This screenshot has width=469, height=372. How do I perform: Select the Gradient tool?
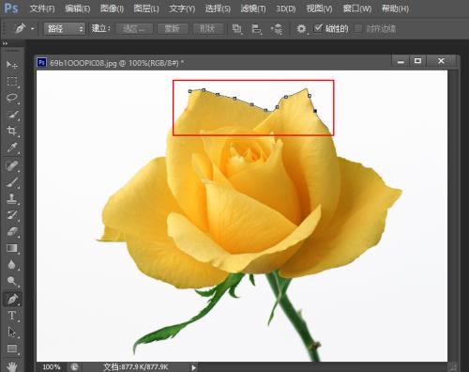point(12,248)
